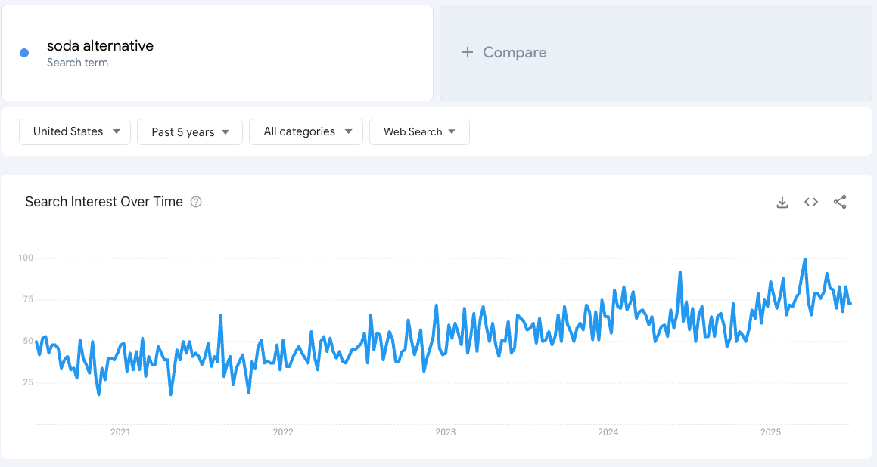Viewport: 877px width, 467px height.
Task: Open the Search Interest Over Time help tooltip
Action: (x=196, y=202)
